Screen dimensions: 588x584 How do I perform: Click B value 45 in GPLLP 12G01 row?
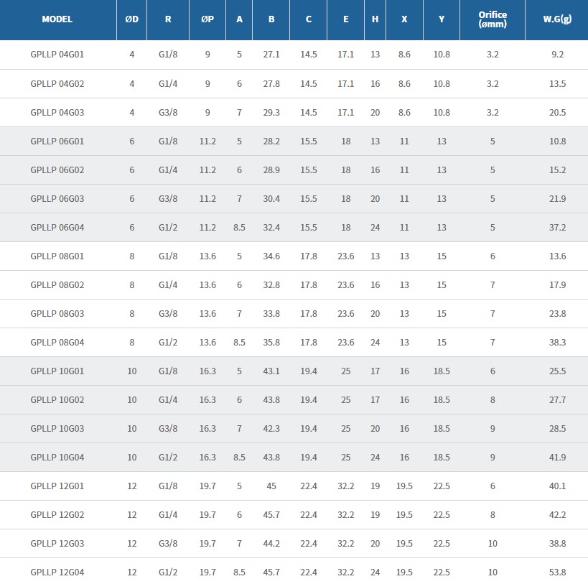coord(271,486)
